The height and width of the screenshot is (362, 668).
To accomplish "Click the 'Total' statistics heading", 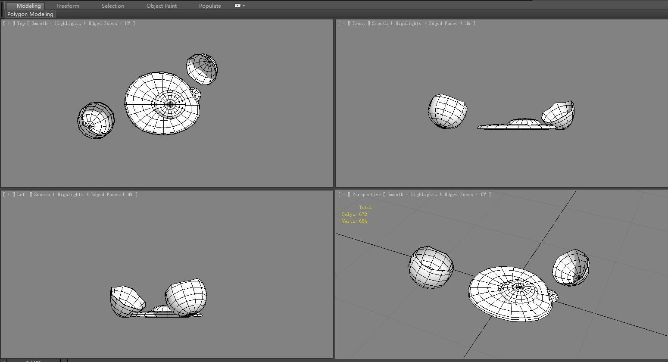I will (x=365, y=207).
